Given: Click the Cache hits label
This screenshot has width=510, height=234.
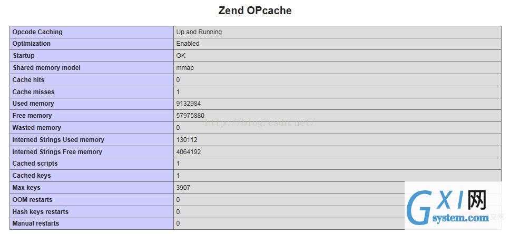Looking at the screenshot, I should click(28, 79).
